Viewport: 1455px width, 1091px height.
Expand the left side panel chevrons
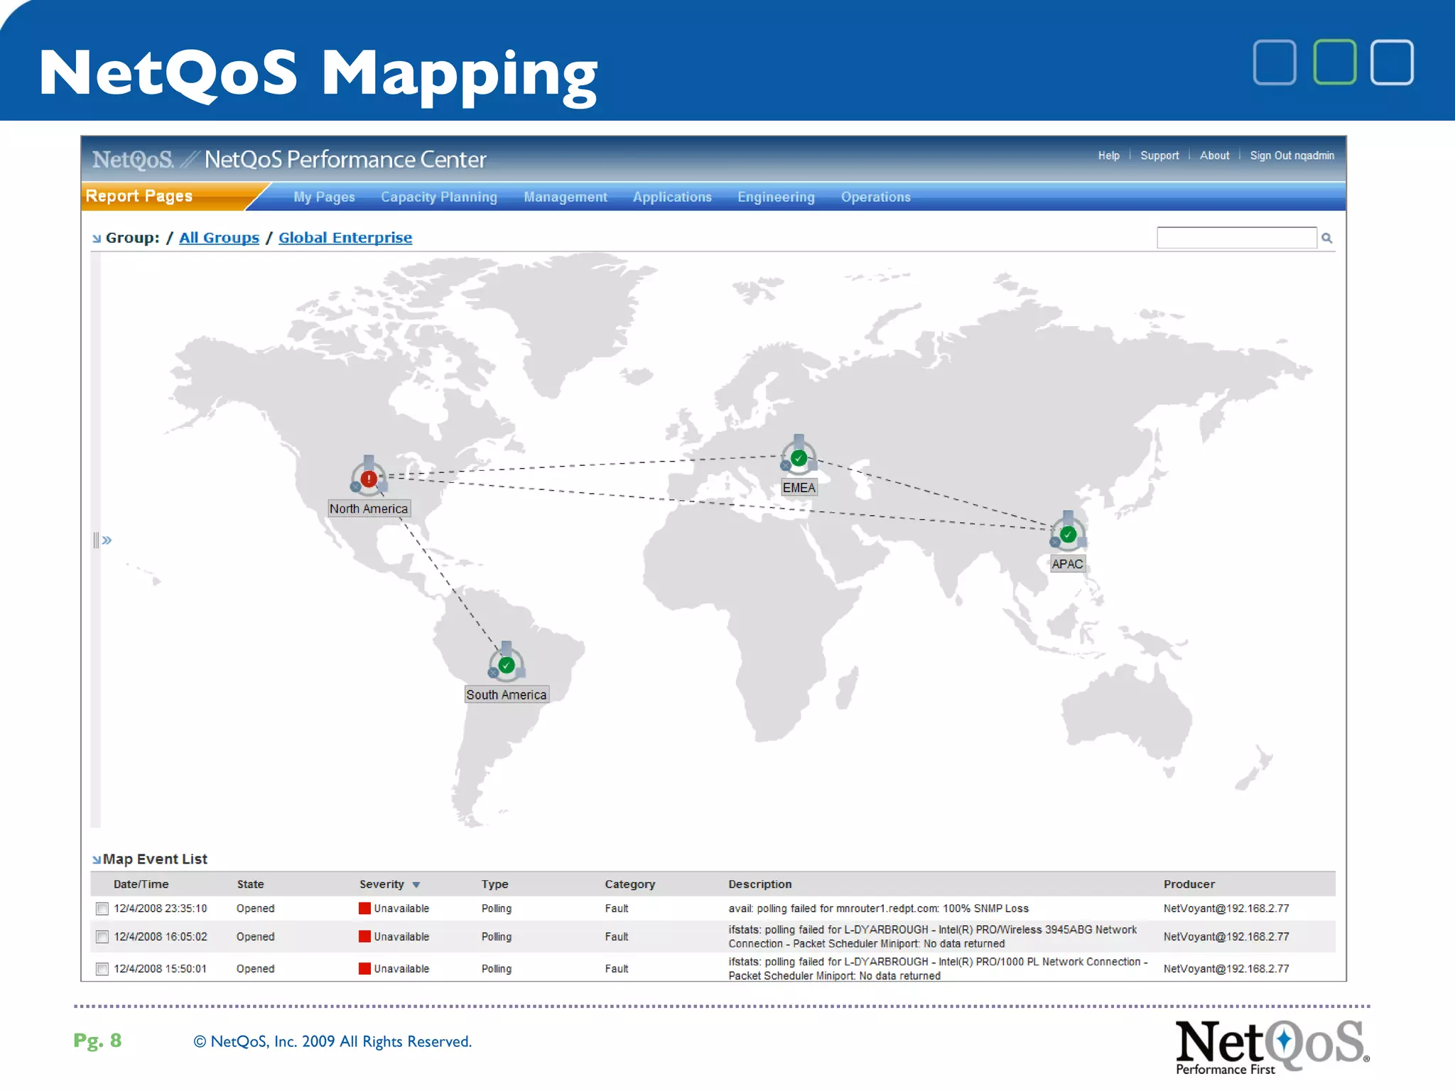point(107,541)
